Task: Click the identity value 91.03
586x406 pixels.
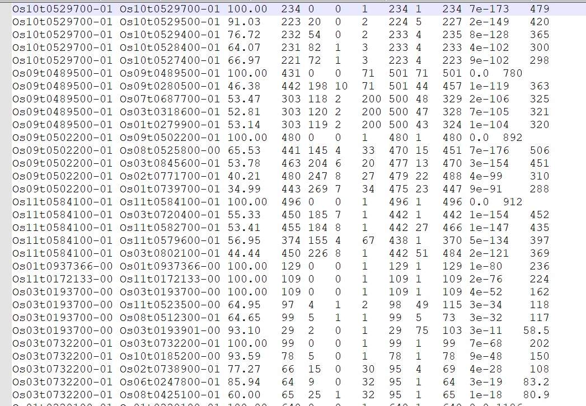Action: point(247,22)
